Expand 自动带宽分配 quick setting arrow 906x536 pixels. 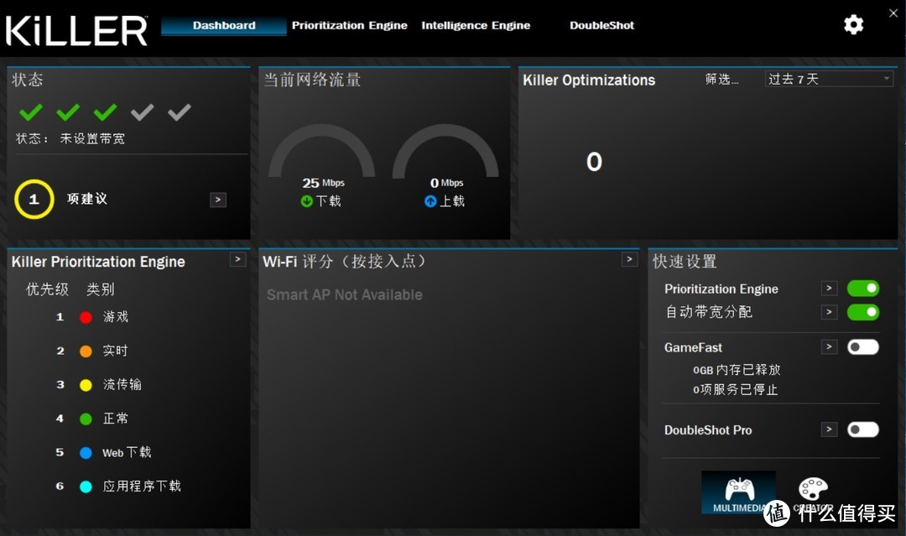[x=829, y=313]
